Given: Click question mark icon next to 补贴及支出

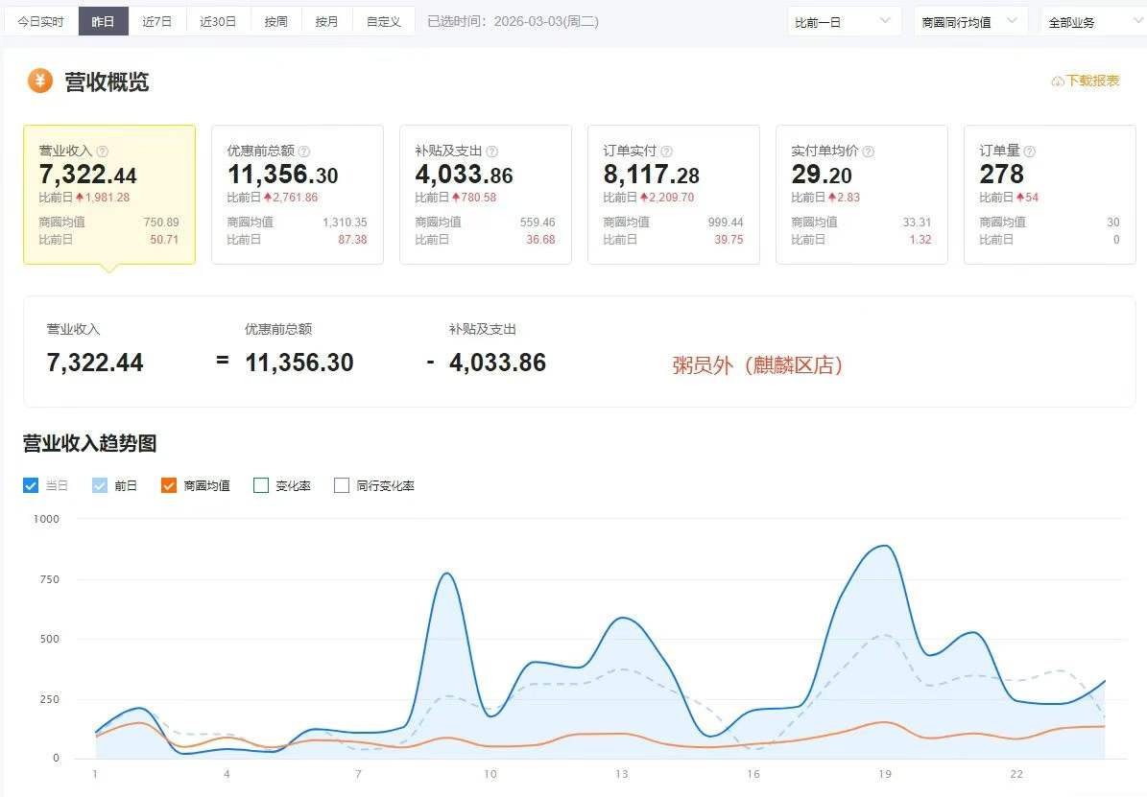Looking at the screenshot, I should [492, 152].
